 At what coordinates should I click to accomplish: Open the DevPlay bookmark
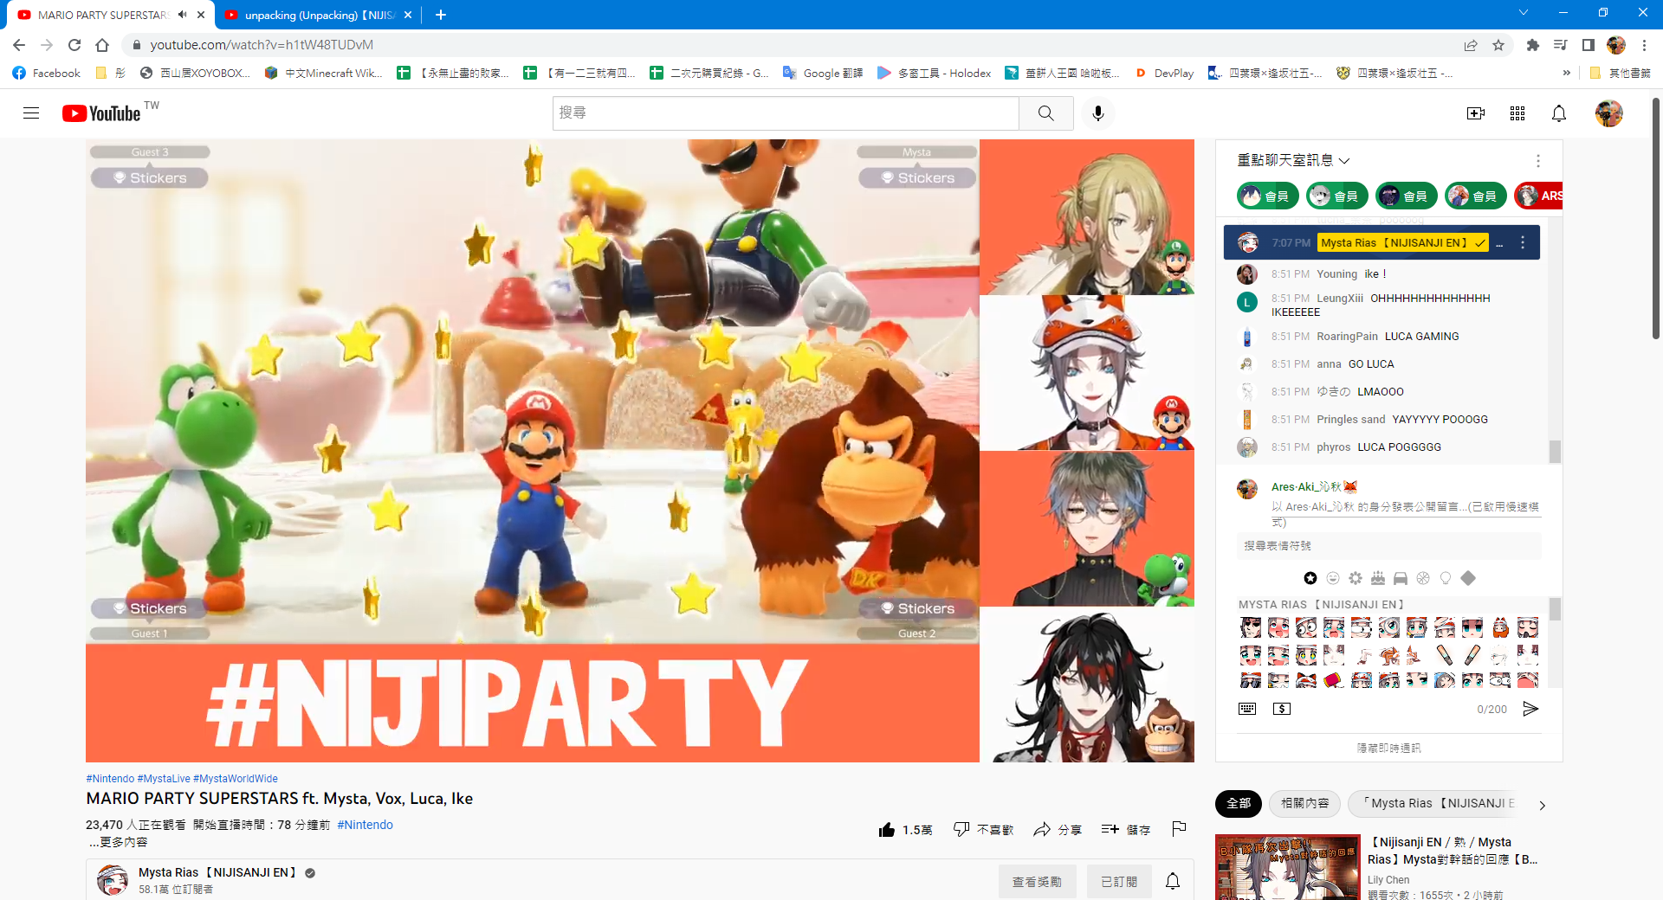[x=1164, y=74]
